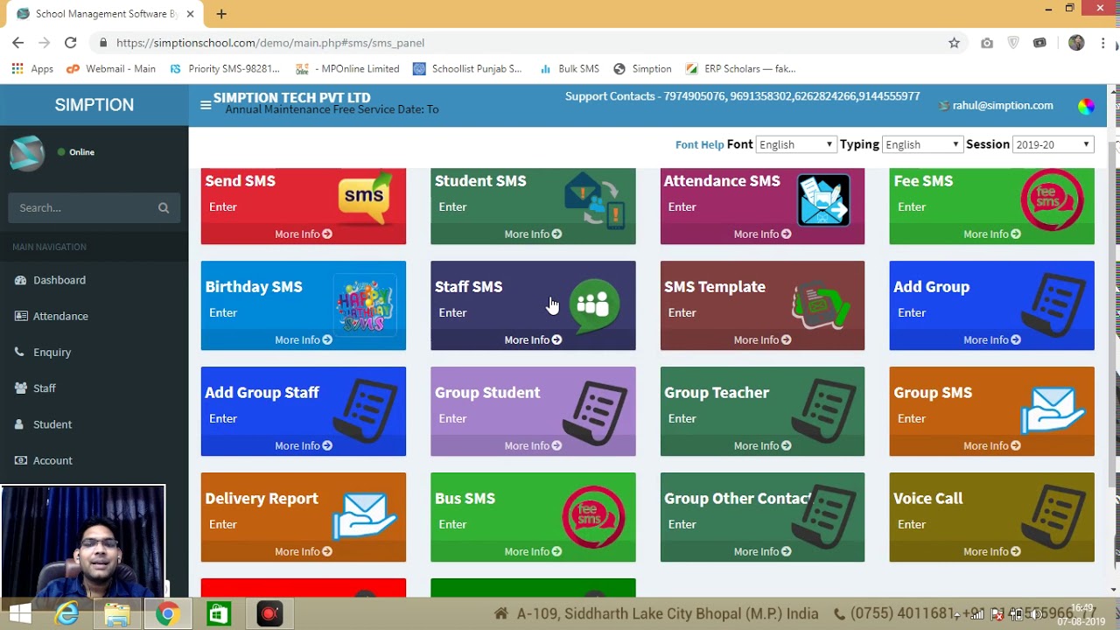Open the Webmail - Main bookmark
This screenshot has width=1120, height=630.
pos(111,68)
